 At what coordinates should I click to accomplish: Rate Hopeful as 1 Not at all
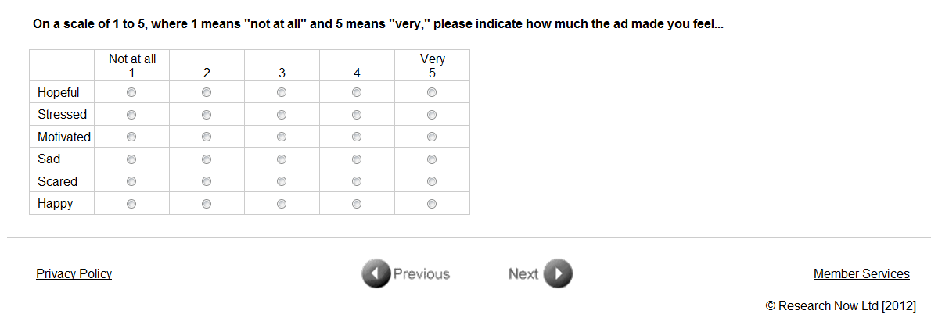131,92
